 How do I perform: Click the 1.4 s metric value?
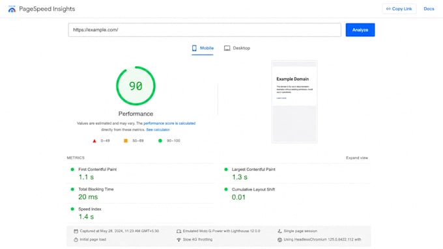click(x=86, y=216)
